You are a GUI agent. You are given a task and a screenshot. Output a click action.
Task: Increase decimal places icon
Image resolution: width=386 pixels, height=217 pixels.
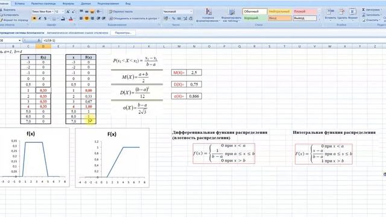pyautogui.click(x=185, y=19)
